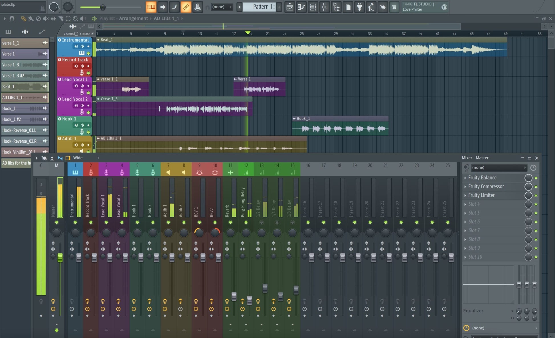Disable the Fruity Limiter effect slot
This screenshot has height=338, width=555.
coord(536,196)
